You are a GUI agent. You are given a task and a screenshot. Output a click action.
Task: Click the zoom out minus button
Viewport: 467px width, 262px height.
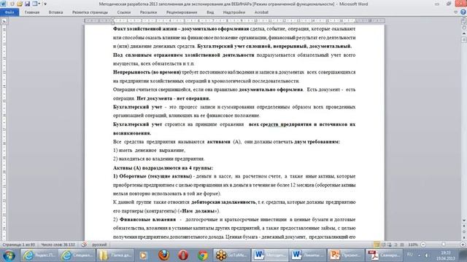423,245
